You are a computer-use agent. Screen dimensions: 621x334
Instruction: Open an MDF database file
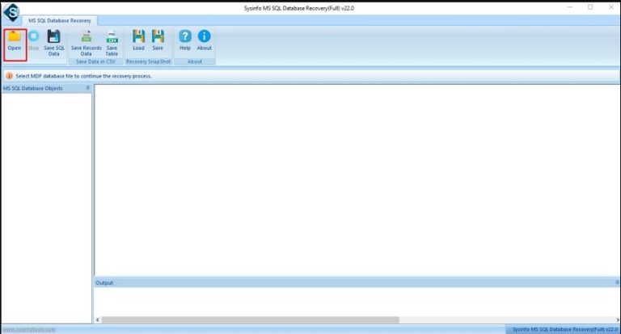(x=15, y=40)
